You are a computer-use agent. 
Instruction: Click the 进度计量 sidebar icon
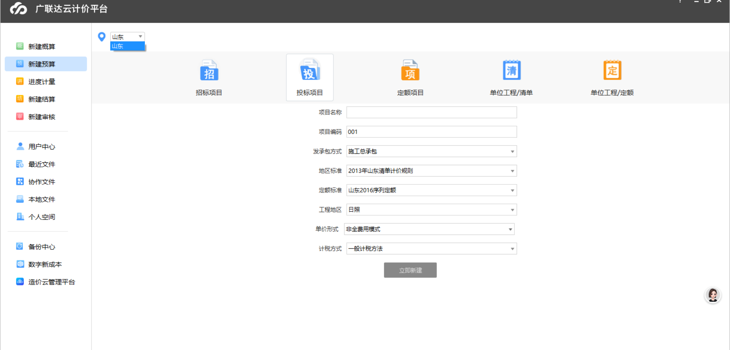coord(20,81)
